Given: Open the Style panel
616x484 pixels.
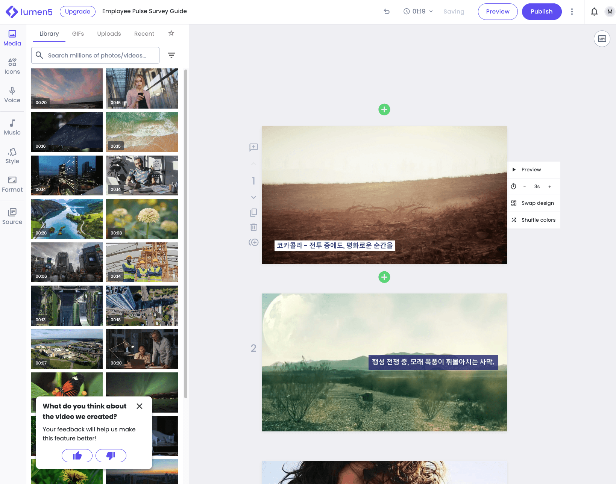Looking at the screenshot, I should (x=12, y=156).
